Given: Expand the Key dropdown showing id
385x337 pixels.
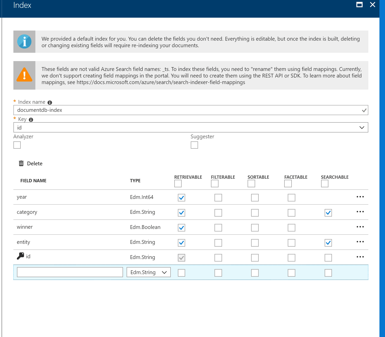Looking at the screenshot, I should click(362, 127).
